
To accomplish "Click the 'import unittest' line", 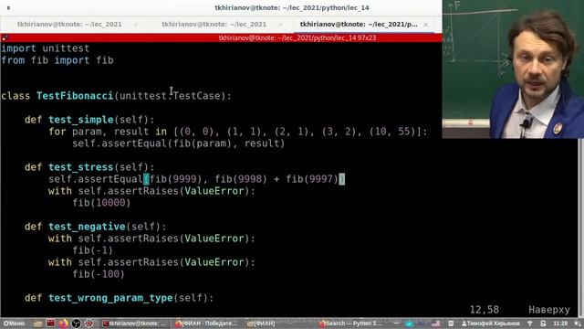I will [x=46, y=48].
